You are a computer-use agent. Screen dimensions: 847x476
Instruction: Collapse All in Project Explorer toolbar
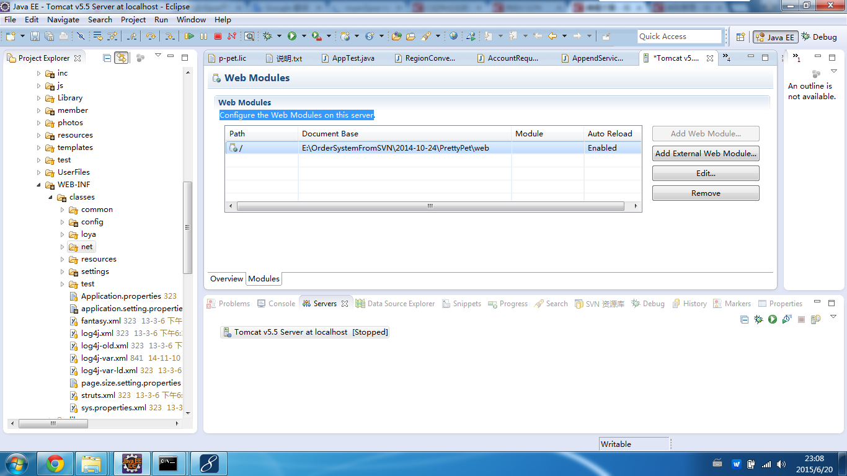(x=107, y=58)
